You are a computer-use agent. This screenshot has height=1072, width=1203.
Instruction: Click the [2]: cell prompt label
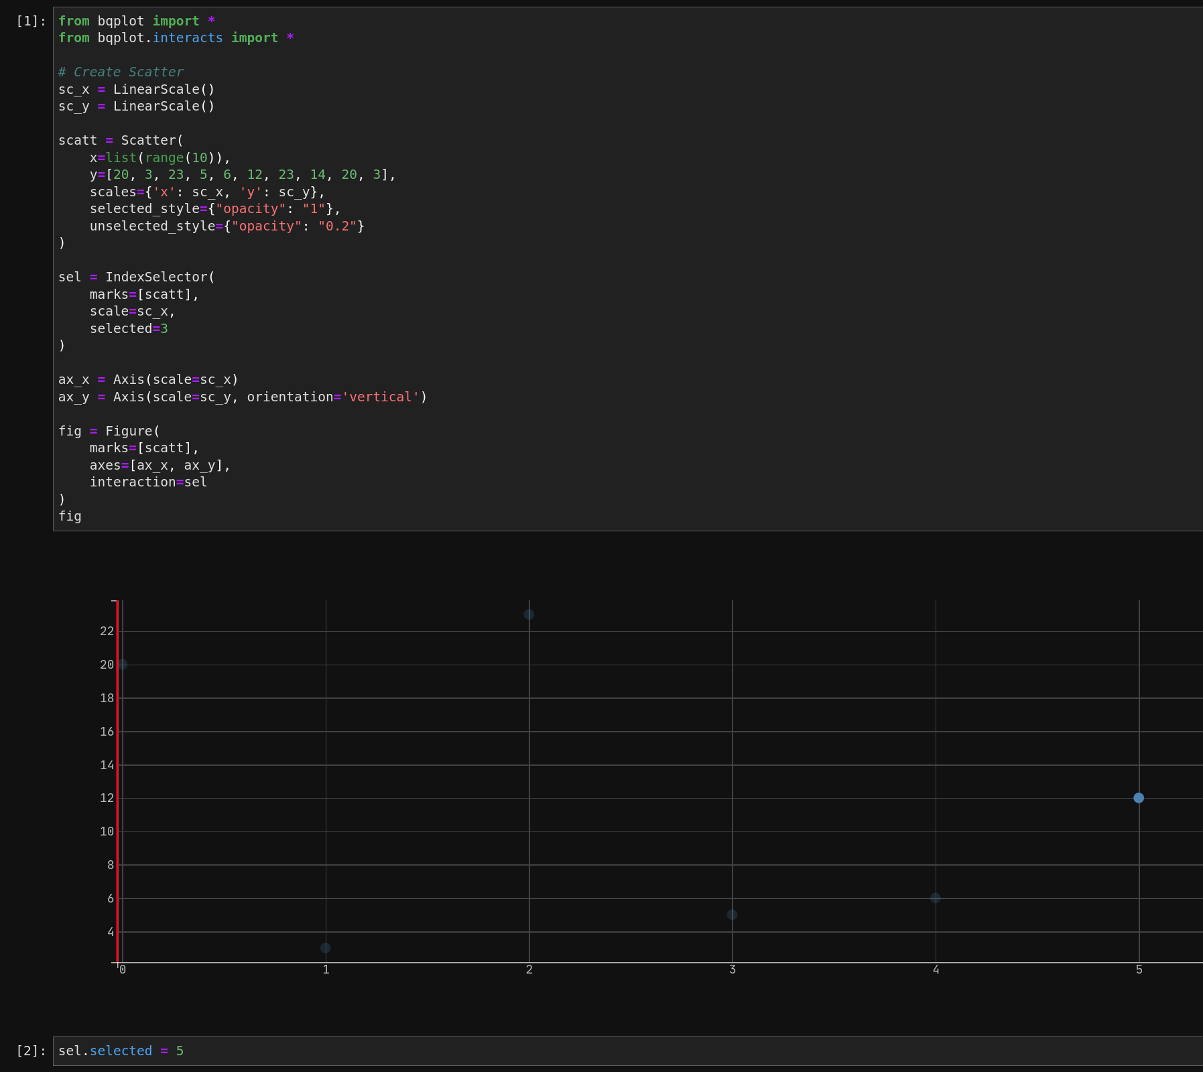click(31, 1051)
